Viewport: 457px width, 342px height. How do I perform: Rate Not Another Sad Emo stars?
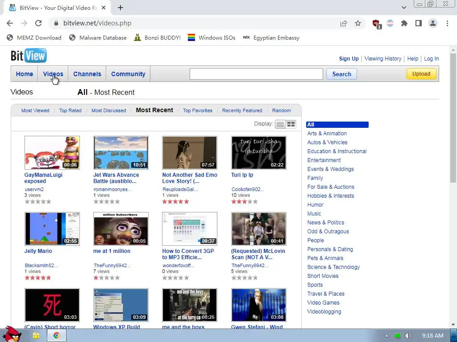point(176,202)
